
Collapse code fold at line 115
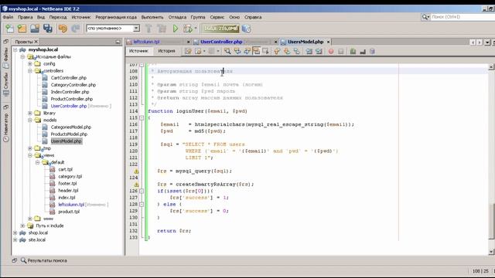tap(142, 118)
